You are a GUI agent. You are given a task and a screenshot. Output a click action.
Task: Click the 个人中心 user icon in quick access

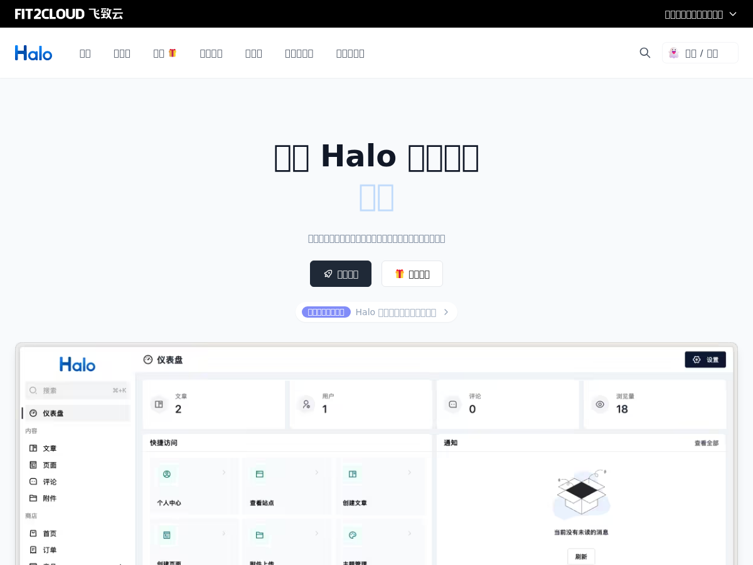point(167,474)
